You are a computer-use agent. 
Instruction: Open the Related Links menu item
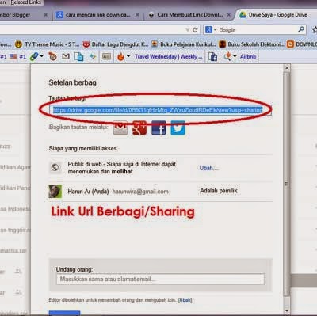(x=25, y=2)
